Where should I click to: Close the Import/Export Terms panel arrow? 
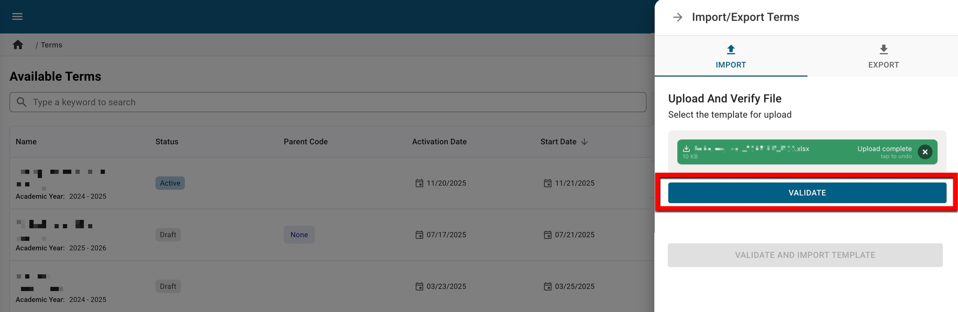pyautogui.click(x=678, y=17)
